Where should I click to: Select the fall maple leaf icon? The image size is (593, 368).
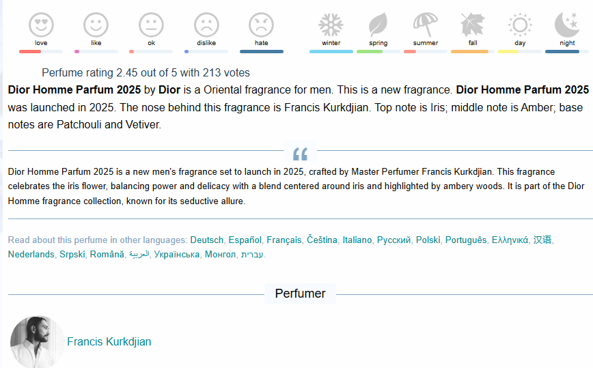(x=473, y=25)
